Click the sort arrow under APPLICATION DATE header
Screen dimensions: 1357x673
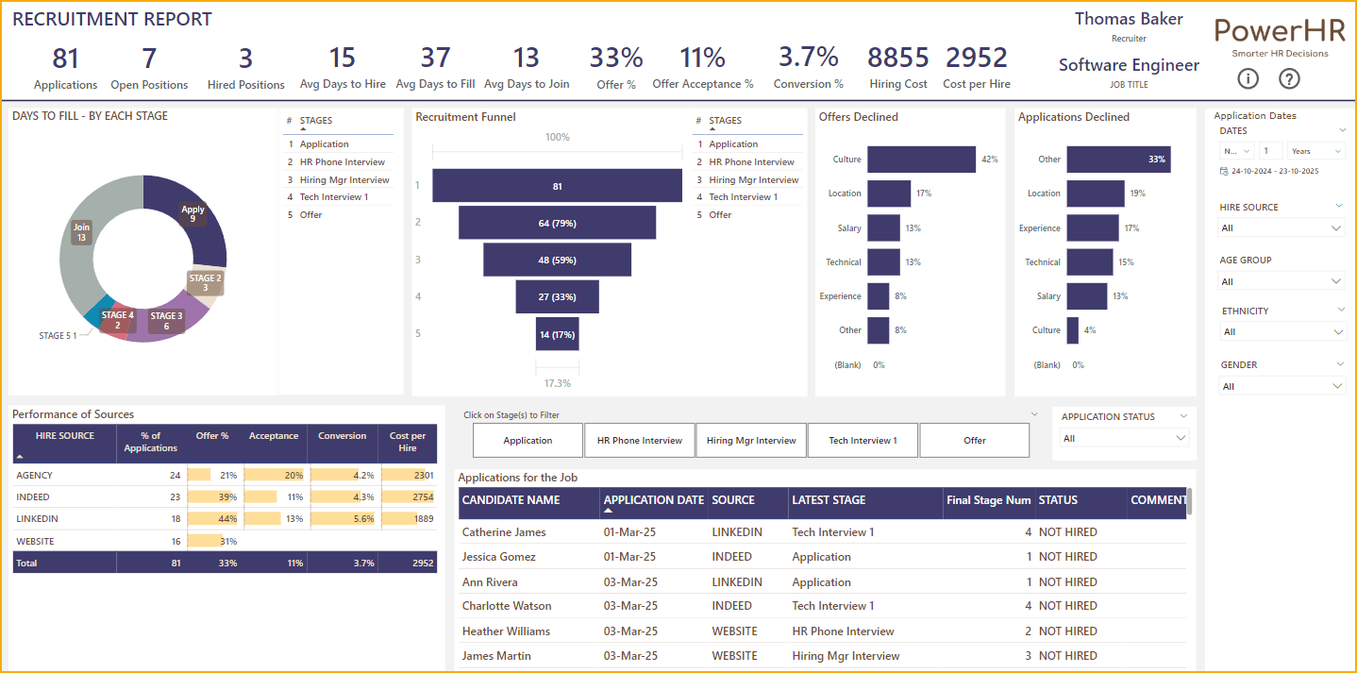[x=608, y=511]
